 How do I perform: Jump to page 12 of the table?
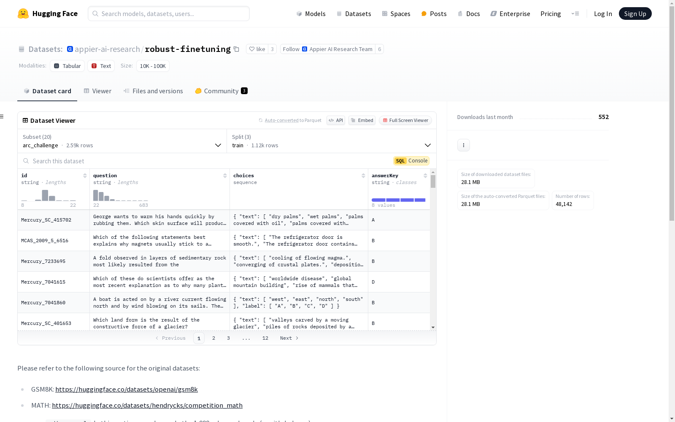pos(265,338)
